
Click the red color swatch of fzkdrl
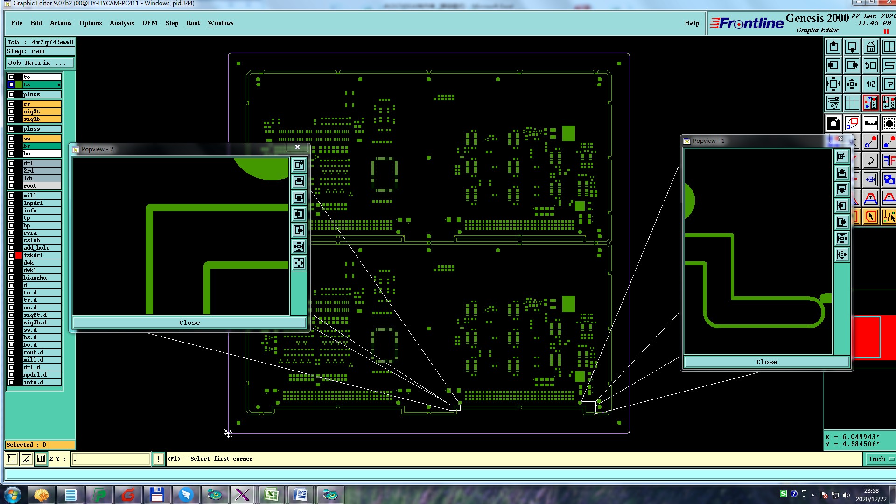[x=19, y=255]
